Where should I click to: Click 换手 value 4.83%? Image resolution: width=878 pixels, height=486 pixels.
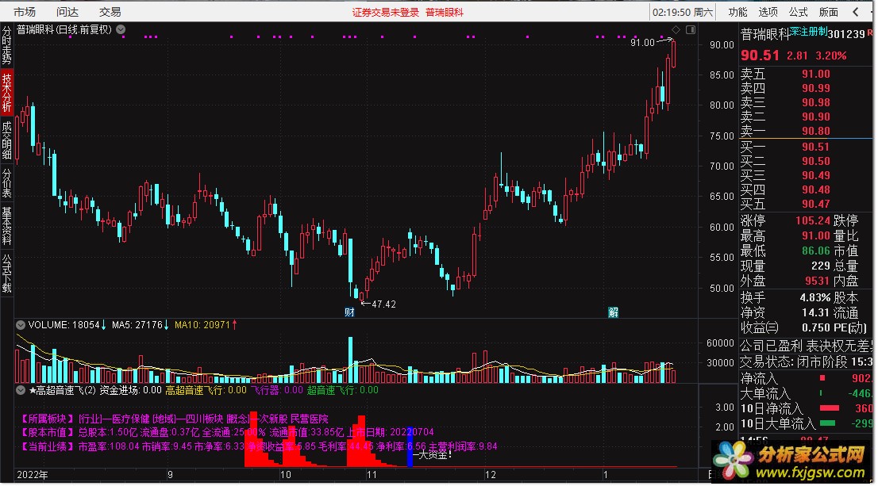click(816, 297)
